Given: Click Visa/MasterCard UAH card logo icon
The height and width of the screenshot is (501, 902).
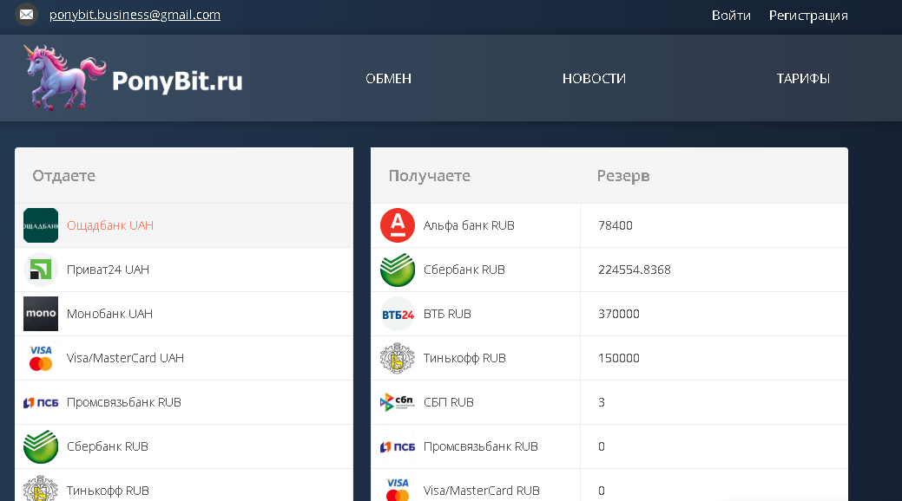Looking at the screenshot, I should pos(41,358).
